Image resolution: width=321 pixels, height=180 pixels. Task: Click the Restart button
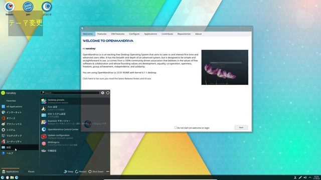(x=81, y=171)
